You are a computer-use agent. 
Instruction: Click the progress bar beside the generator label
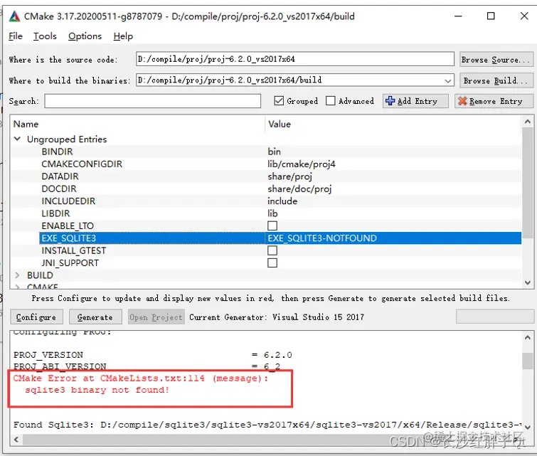tap(495, 316)
